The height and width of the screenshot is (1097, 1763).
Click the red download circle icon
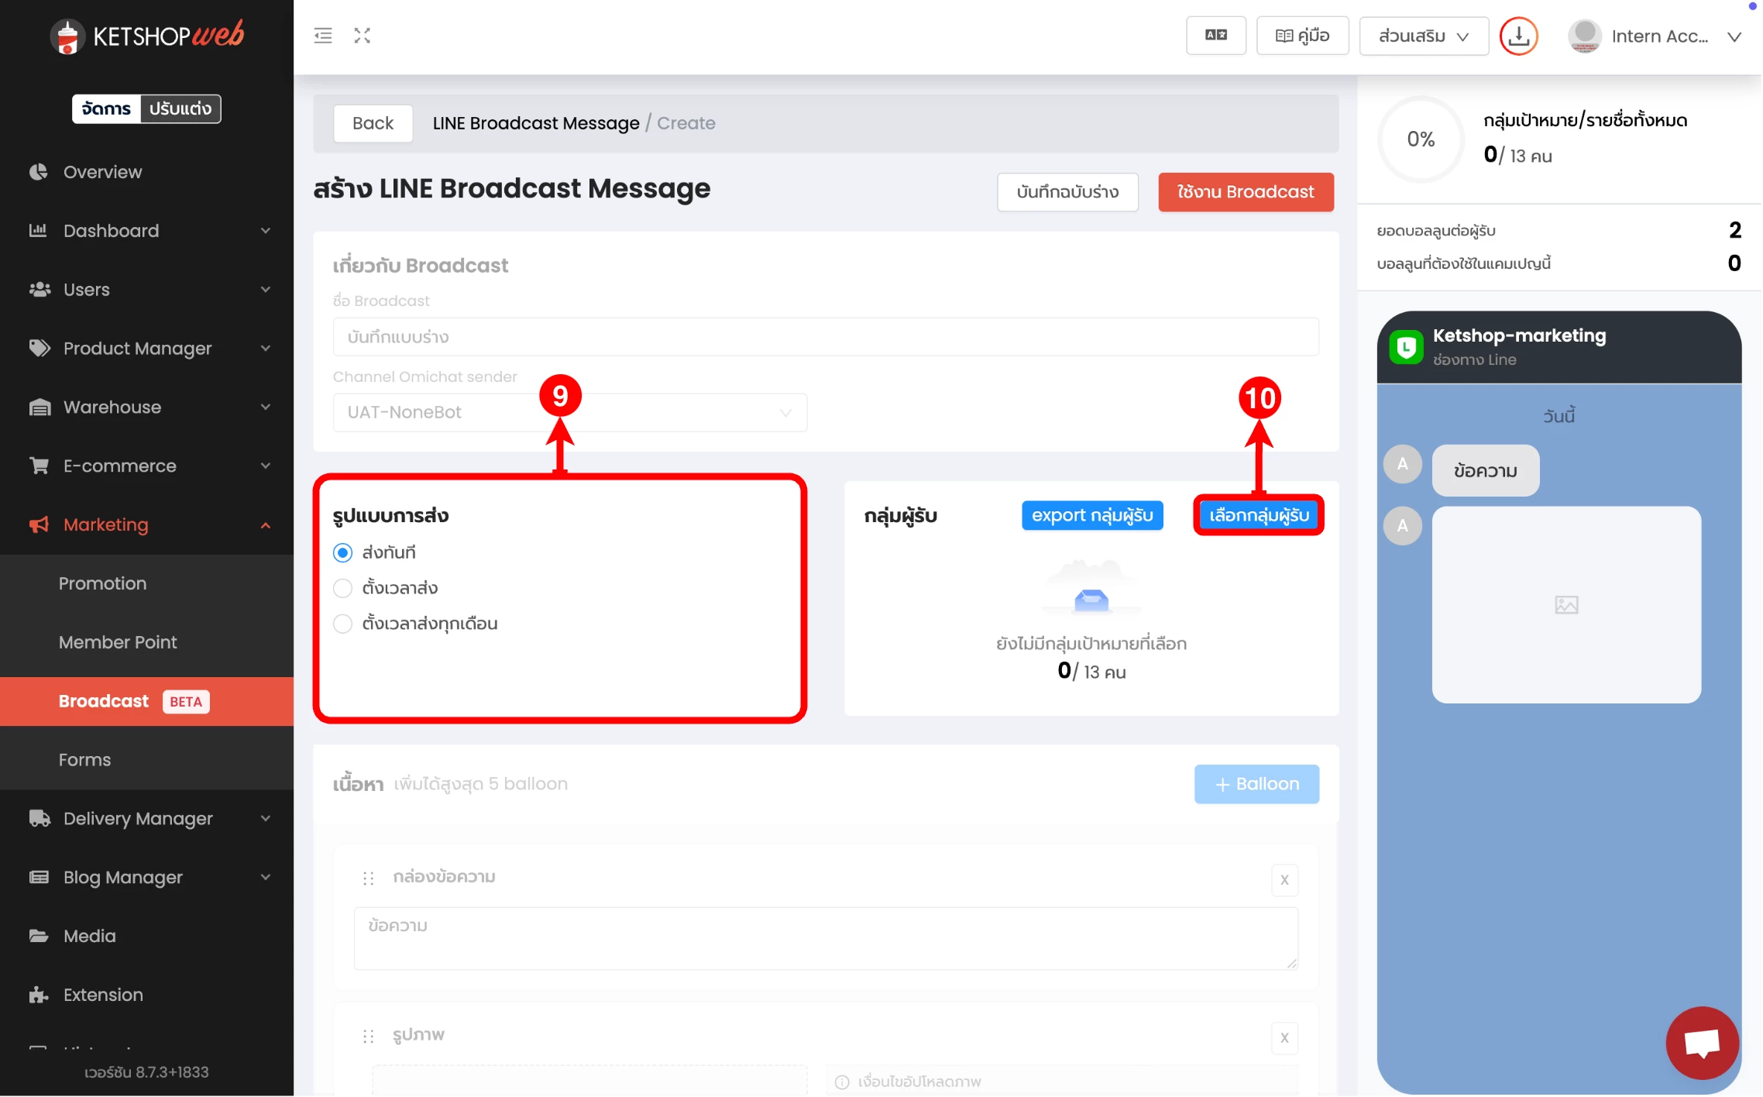(x=1518, y=36)
